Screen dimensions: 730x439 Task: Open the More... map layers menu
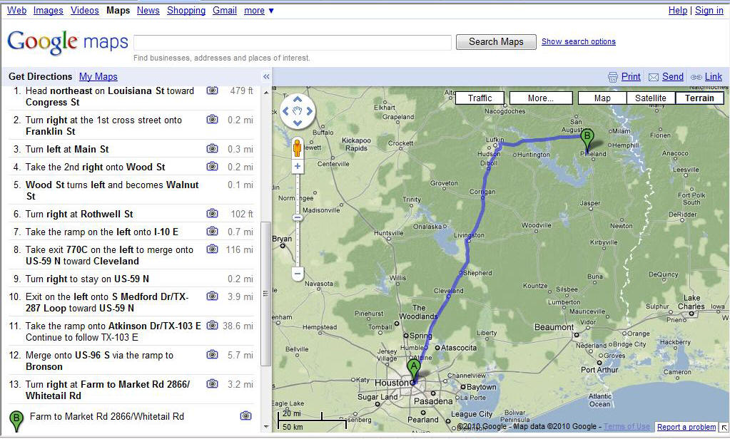541,98
